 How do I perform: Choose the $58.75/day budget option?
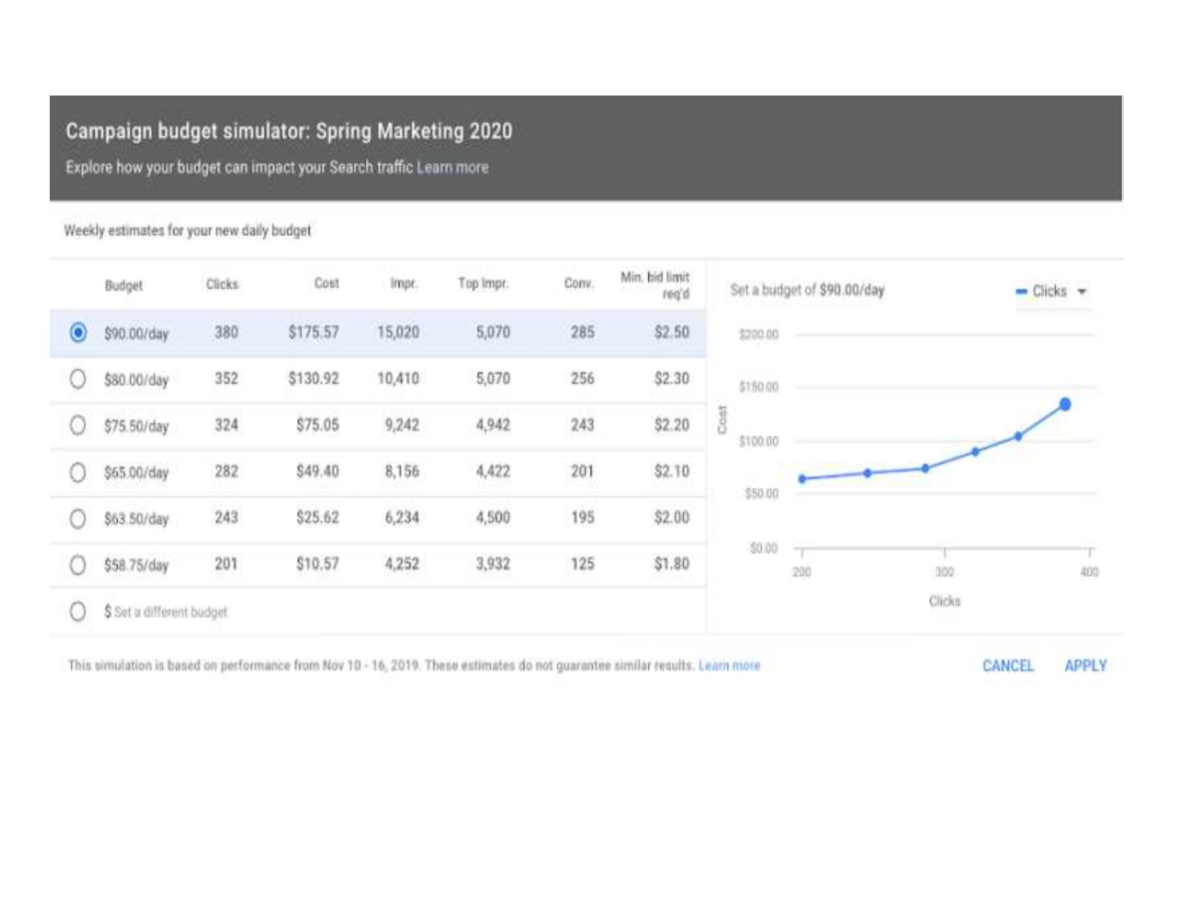point(78,565)
